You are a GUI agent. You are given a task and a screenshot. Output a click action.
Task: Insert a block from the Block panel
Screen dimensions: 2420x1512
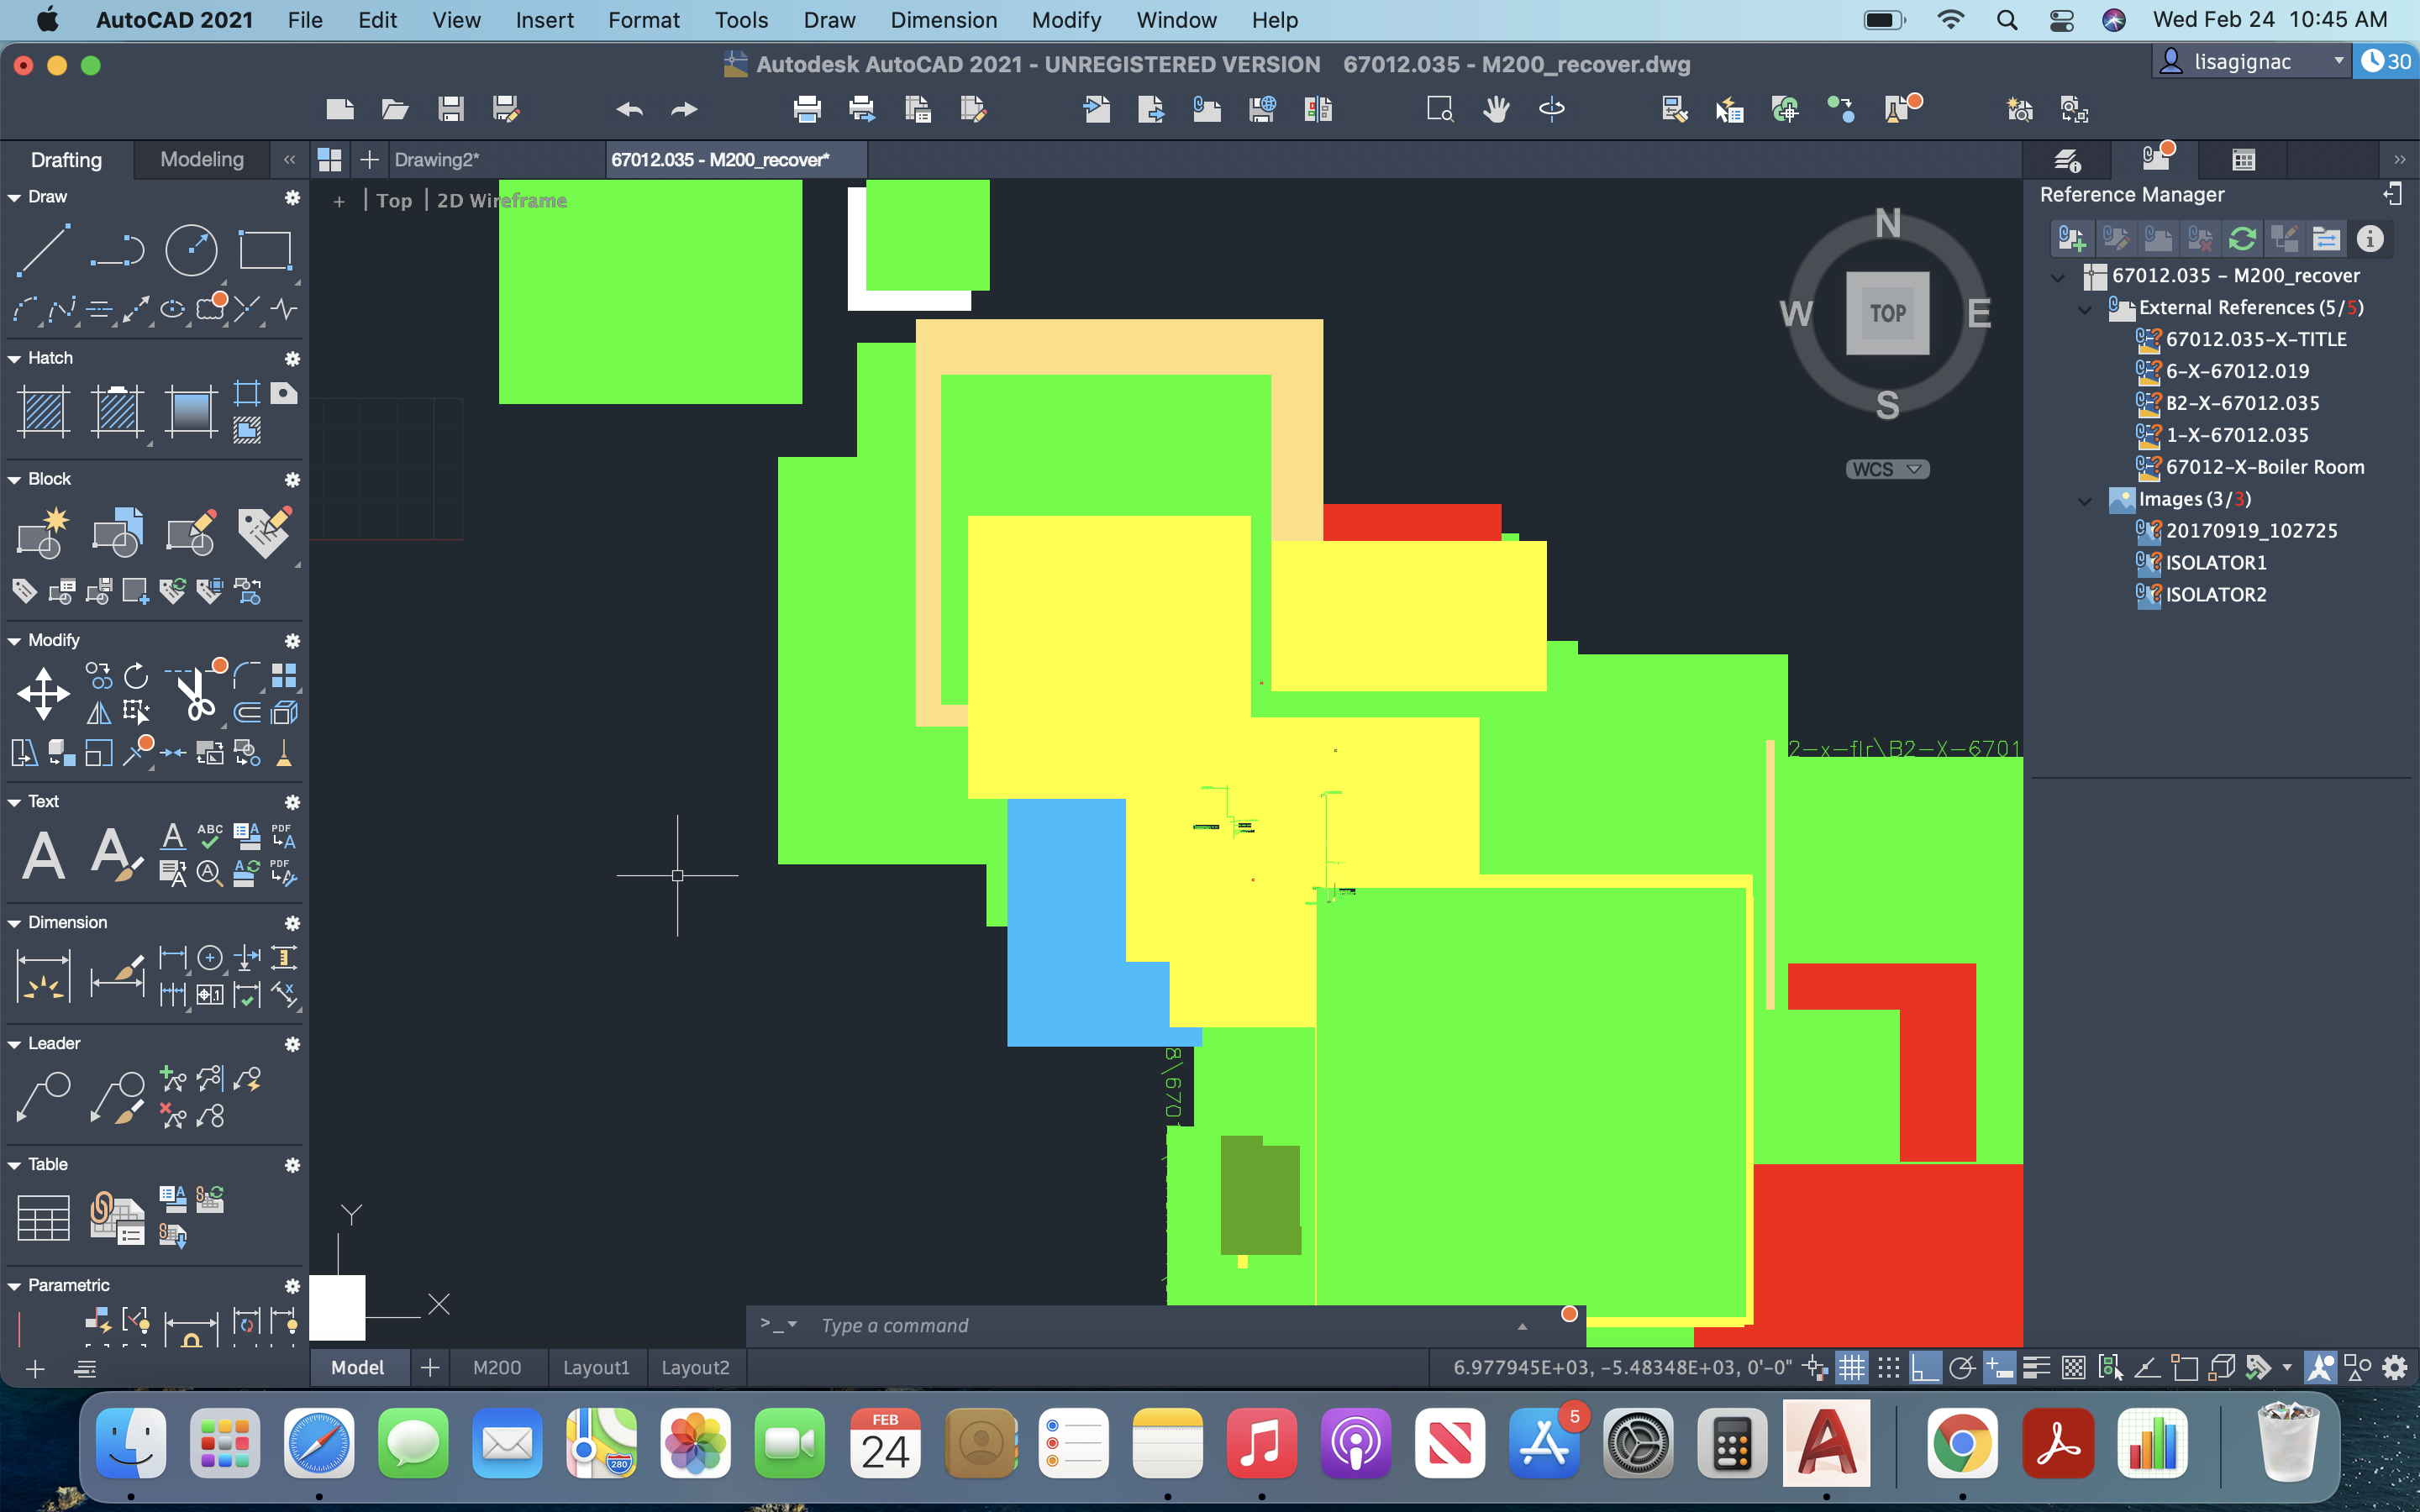117,533
